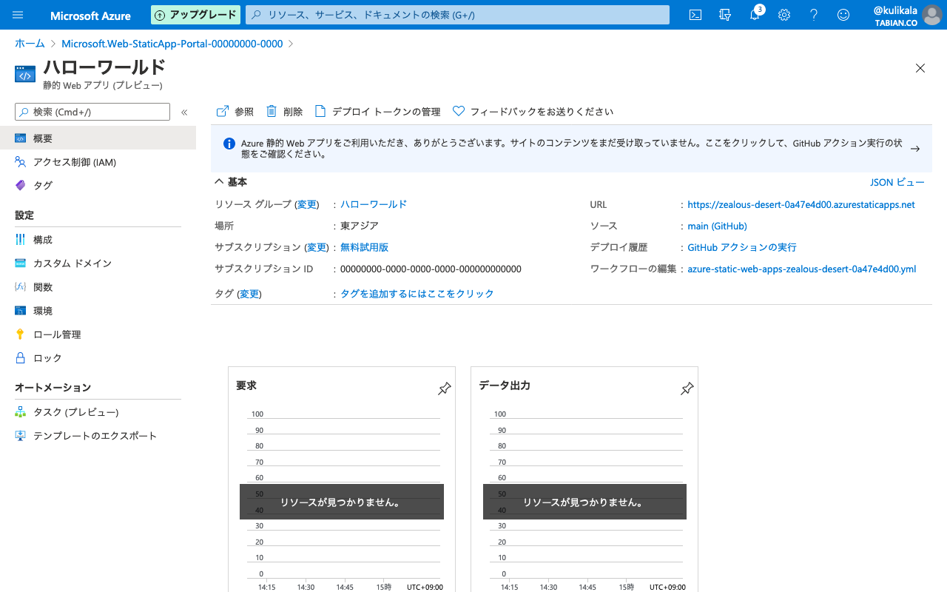Open the ロール管理 menu item
Viewport: 947px width, 592px height.
pos(98,334)
